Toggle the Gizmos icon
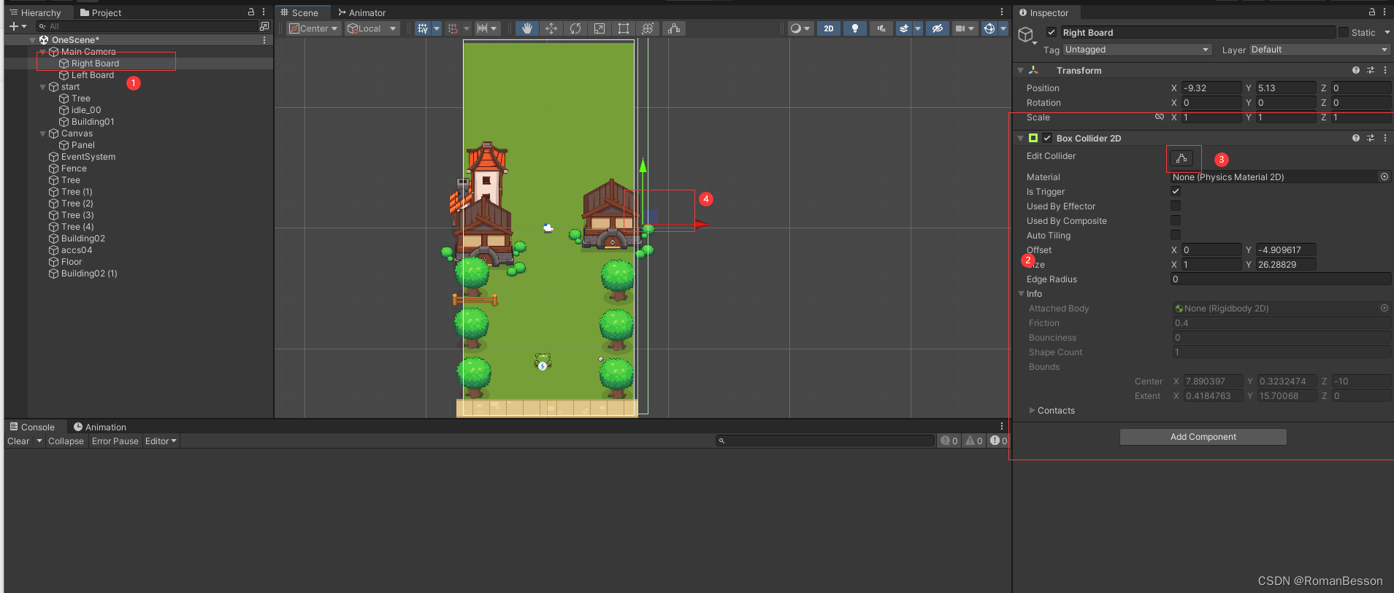1394x593 pixels. tap(989, 28)
